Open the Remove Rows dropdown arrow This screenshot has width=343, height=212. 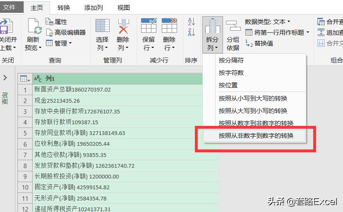pyautogui.click(x=173, y=48)
